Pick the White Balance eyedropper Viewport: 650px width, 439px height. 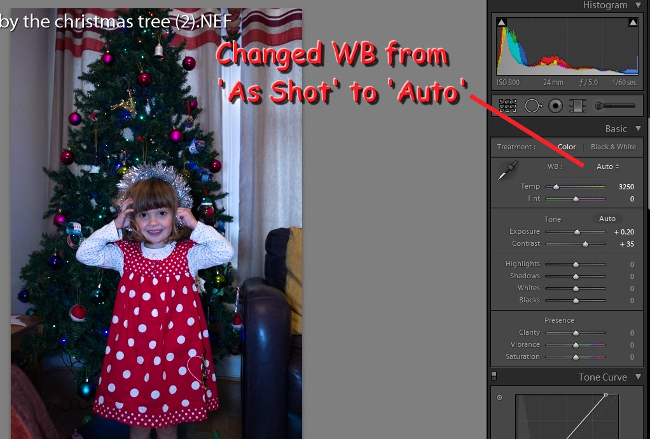pyautogui.click(x=507, y=170)
